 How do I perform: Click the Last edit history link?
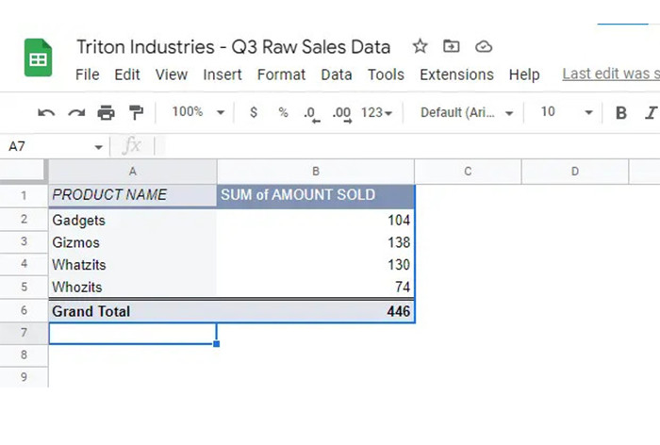pos(610,74)
